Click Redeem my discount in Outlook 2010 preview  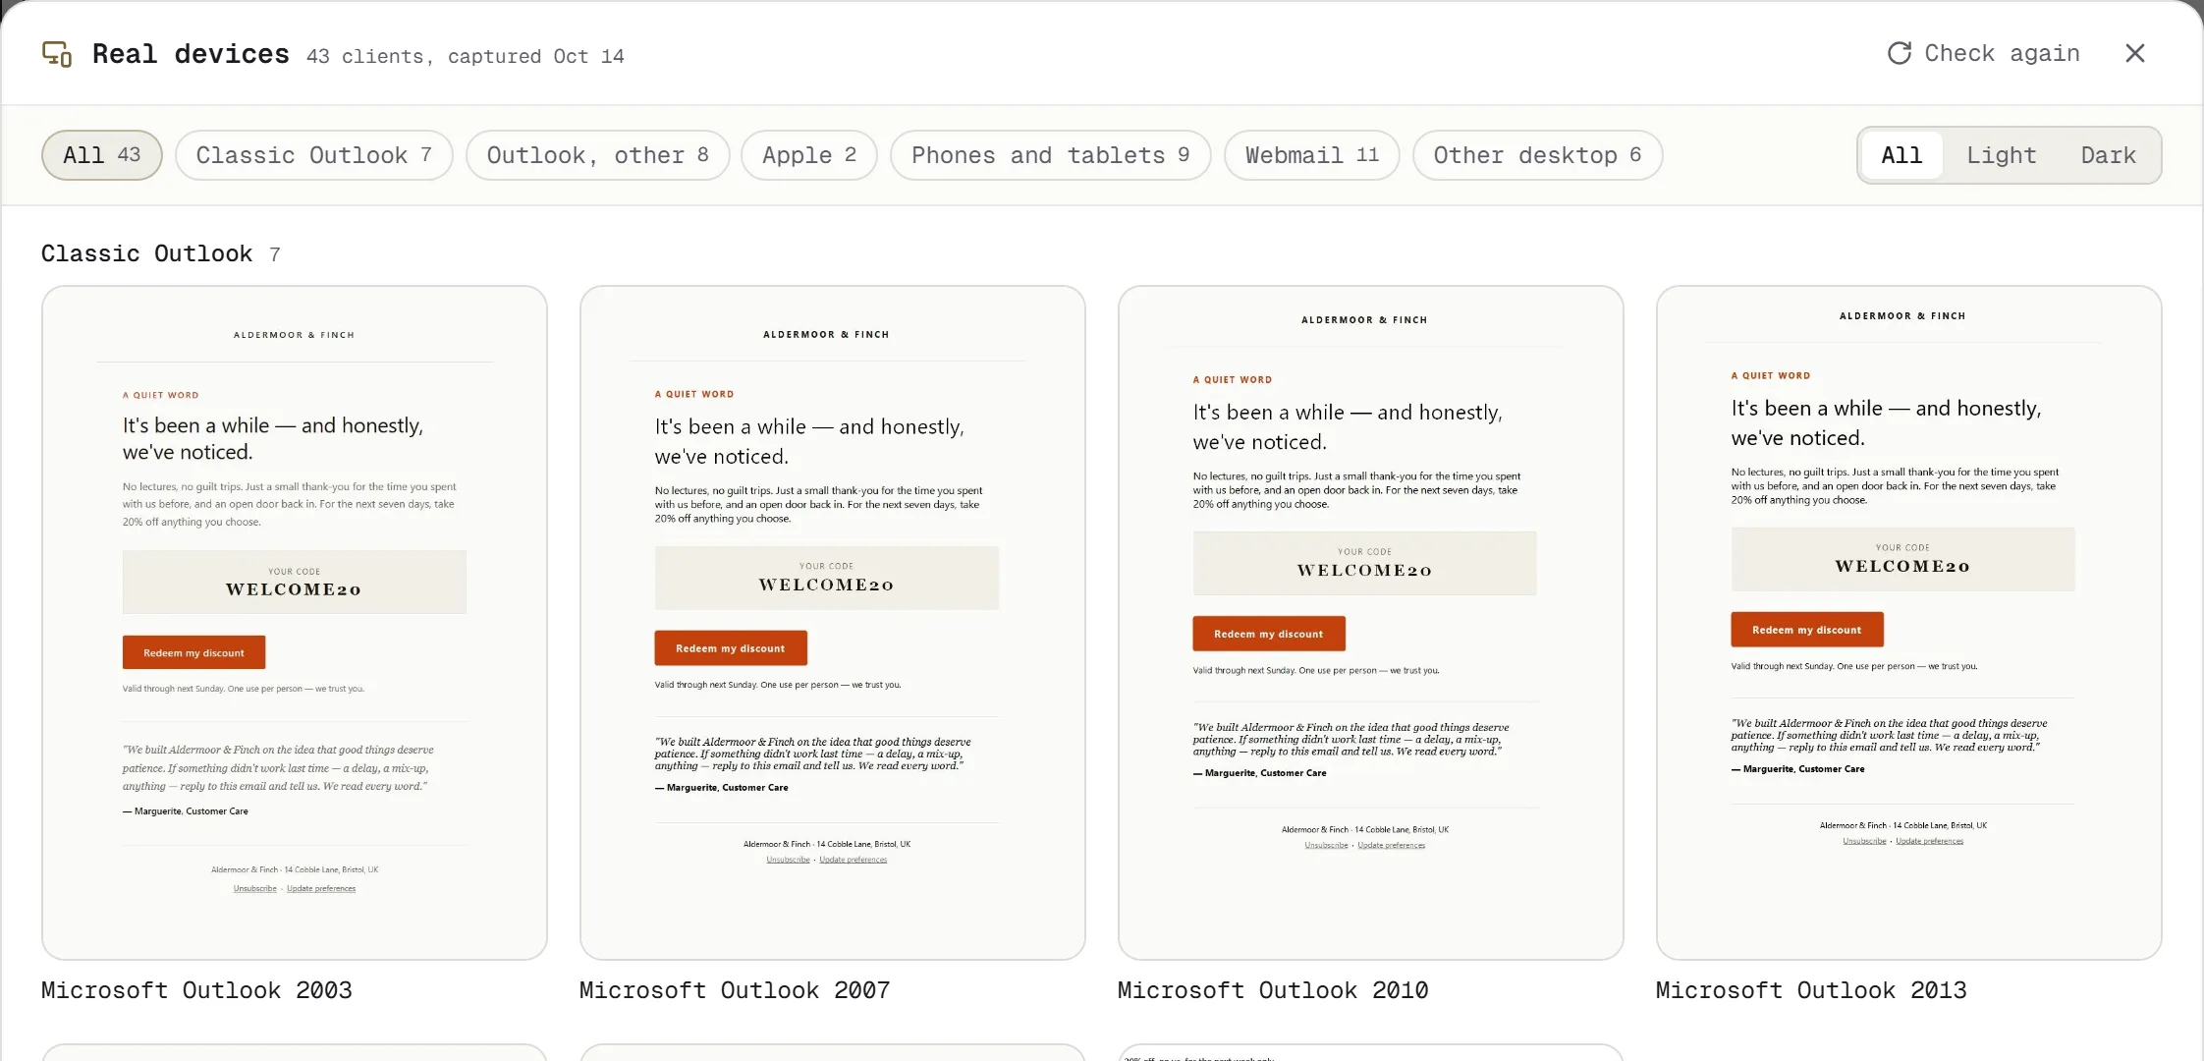point(1269,634)
